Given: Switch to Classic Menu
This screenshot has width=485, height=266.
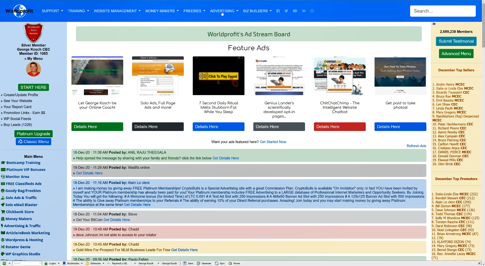Looking at the screenshot, I should click(34, 142).
